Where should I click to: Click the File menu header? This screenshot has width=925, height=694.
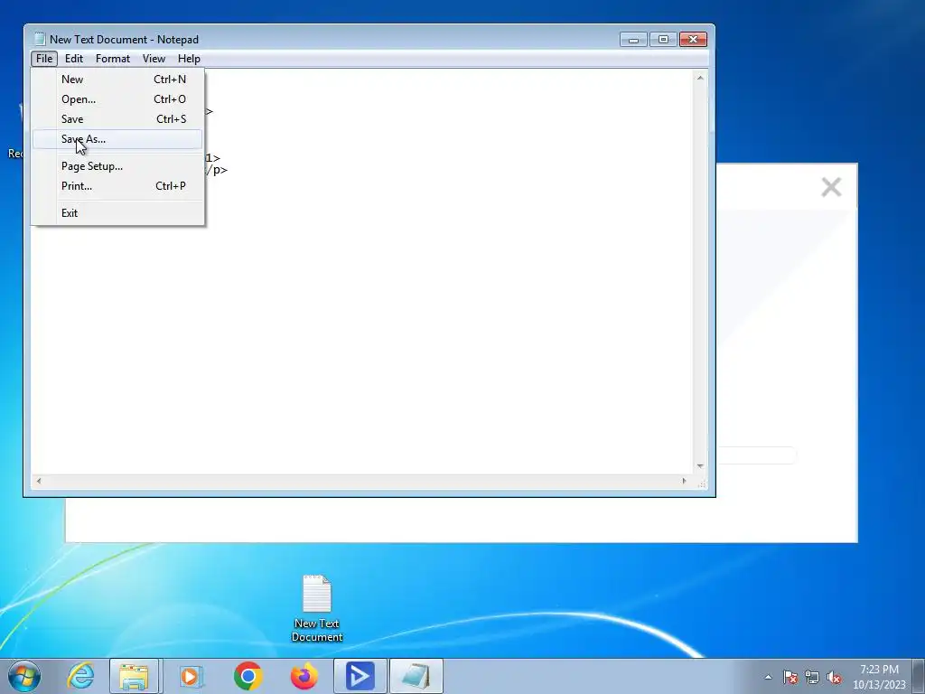tap(44, 59)
